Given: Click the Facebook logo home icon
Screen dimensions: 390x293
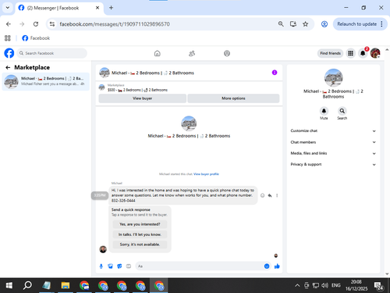Looking at the screenshot, I should click(x=9, y=53).
